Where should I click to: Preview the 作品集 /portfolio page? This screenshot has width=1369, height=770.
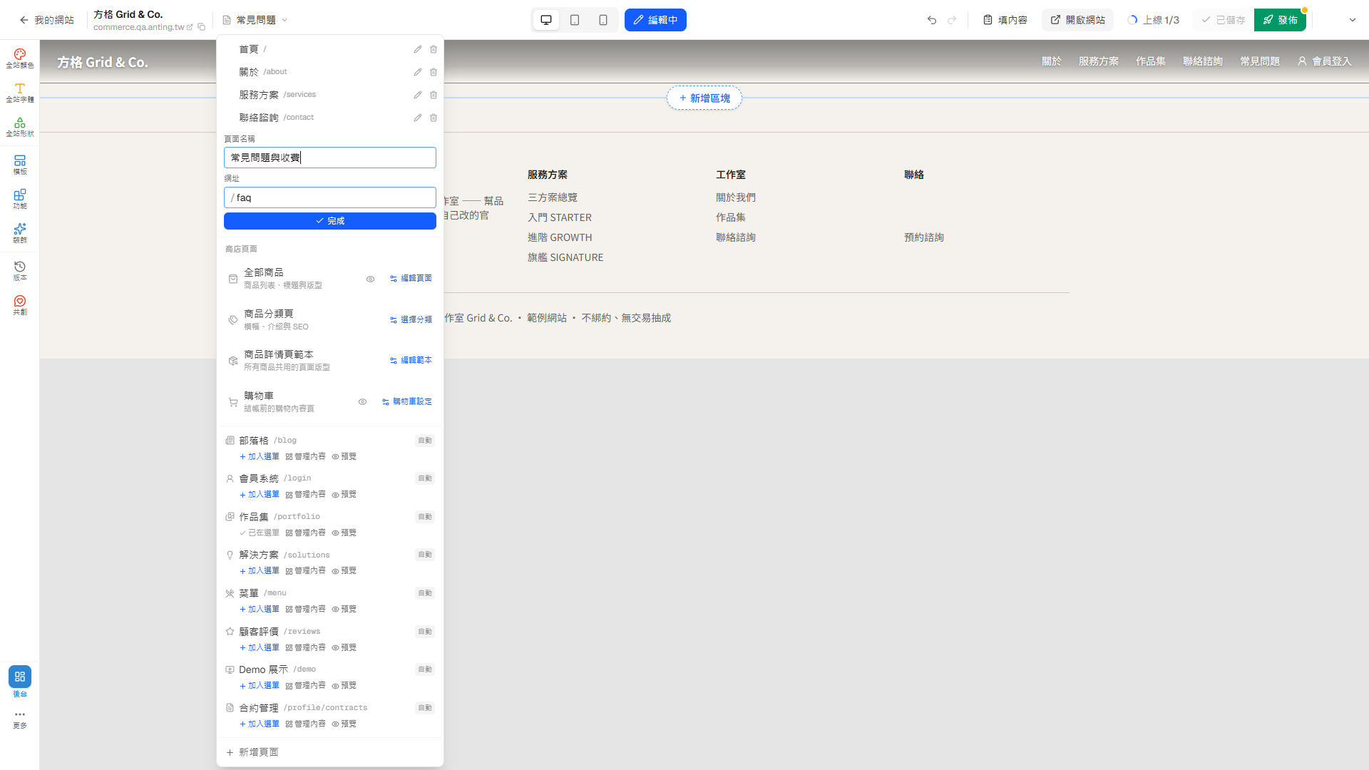tap(344, 533)
